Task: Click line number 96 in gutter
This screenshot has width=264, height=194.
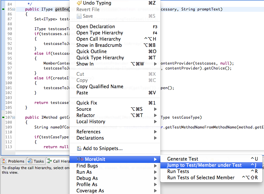Action: click(9, 63)
